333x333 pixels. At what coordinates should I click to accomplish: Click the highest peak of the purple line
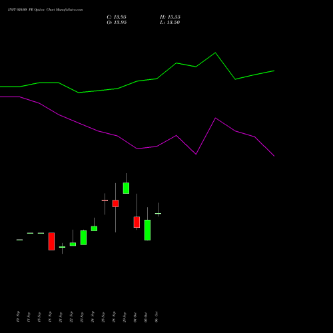[216, 118]
